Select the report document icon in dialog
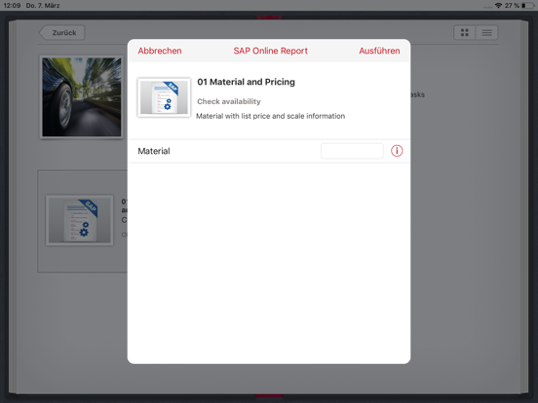Image resolution: width=538 pixels, height=403 pixels. tap(164, 97)
